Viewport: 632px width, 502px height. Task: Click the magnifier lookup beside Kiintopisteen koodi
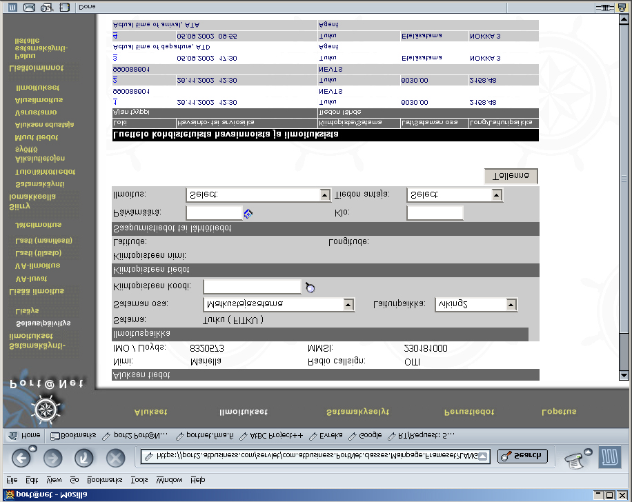[x=310, y=288]
